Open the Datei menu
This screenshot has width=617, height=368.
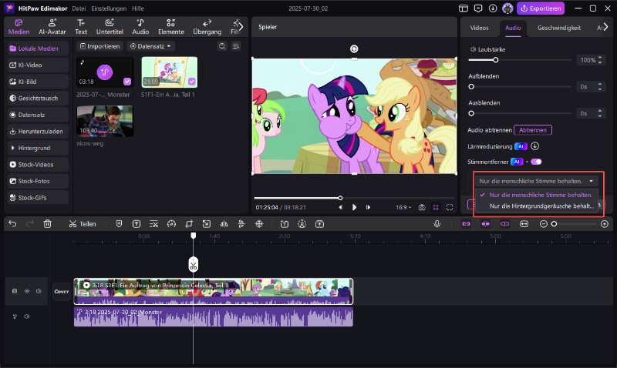[x=79, y=8]
